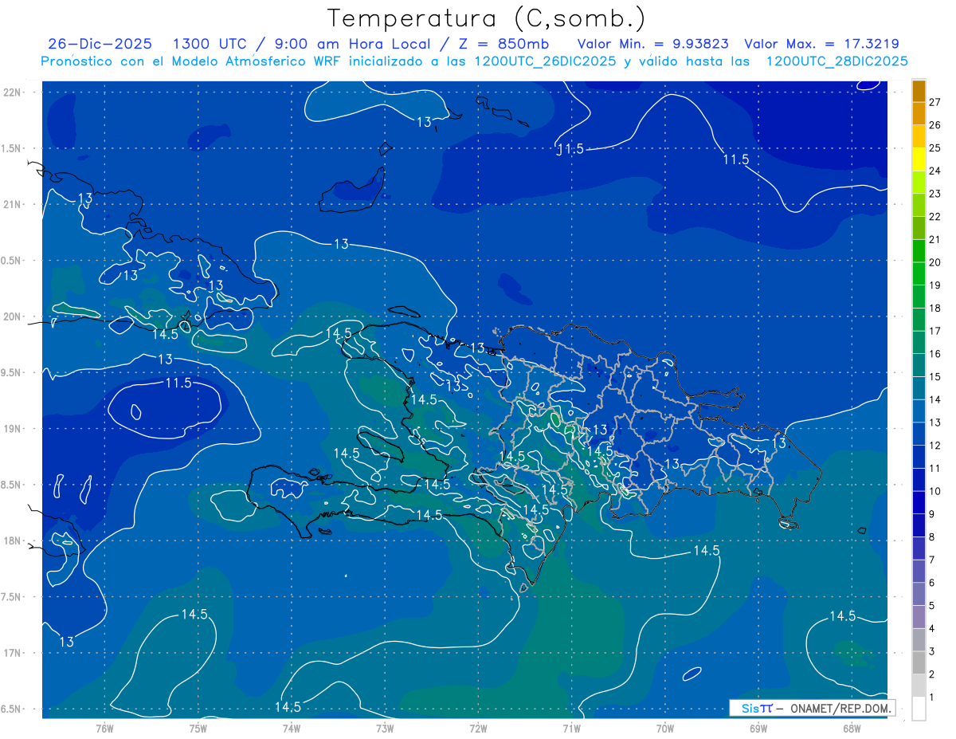Click the light gray swatch near scale value 2
The width and height of the screenshot is (956, 739).
[x=919, y=686]
